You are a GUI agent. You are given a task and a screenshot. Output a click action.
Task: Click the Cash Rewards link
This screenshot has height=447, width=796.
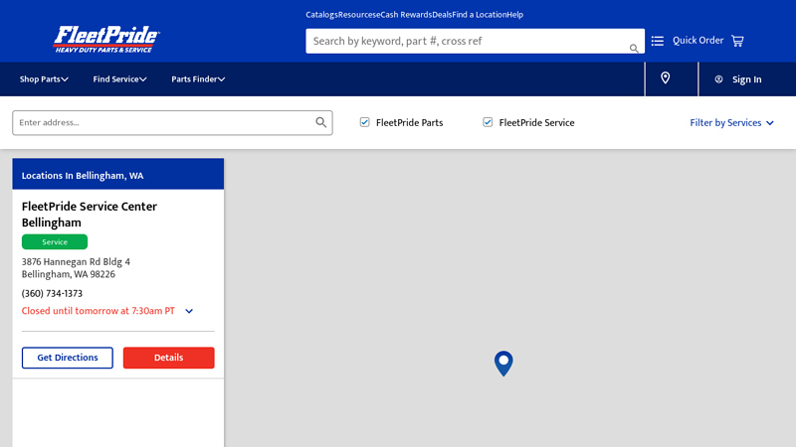[x=406, y=15]
